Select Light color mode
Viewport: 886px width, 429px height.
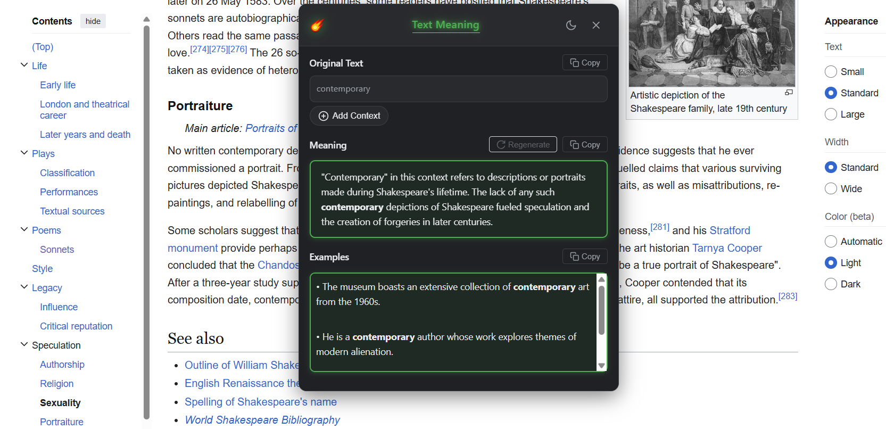831,262
